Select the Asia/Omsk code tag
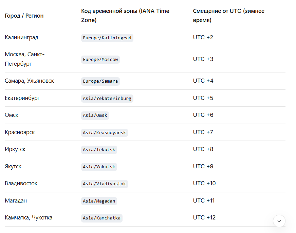 (95, 115)
